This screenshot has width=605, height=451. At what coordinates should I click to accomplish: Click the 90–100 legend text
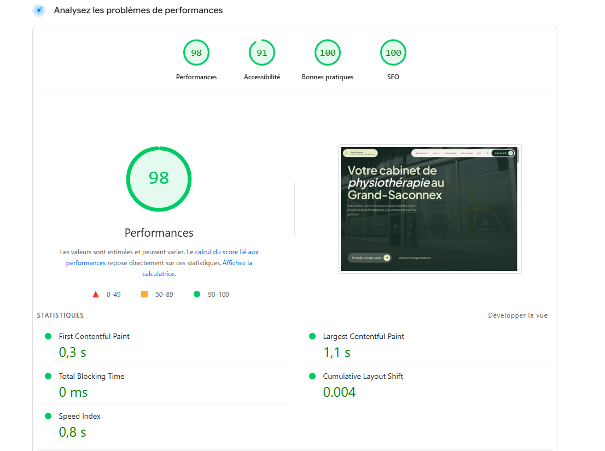[218, 295]
